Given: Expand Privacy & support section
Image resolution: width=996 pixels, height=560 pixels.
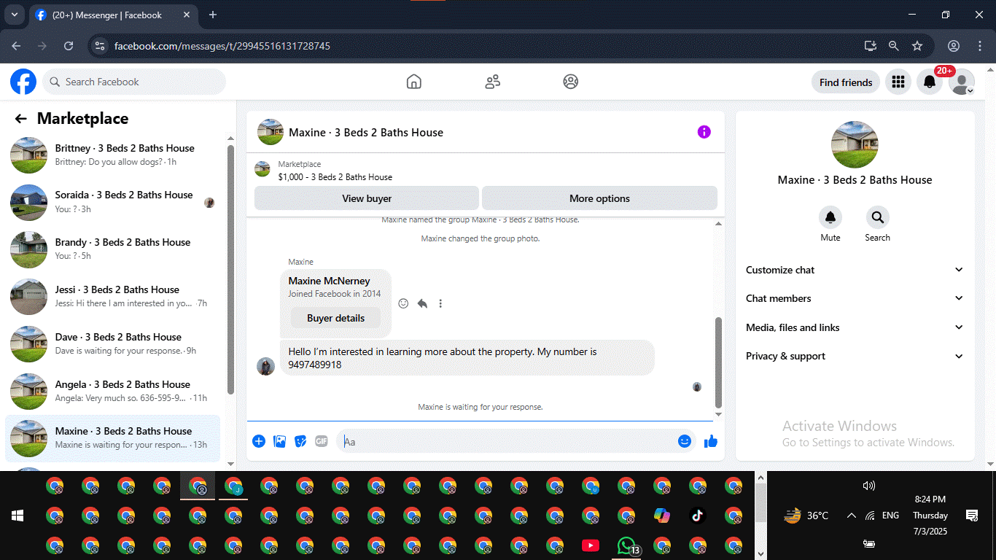Looking at the screenshot, I should click(x=855, y=356).
